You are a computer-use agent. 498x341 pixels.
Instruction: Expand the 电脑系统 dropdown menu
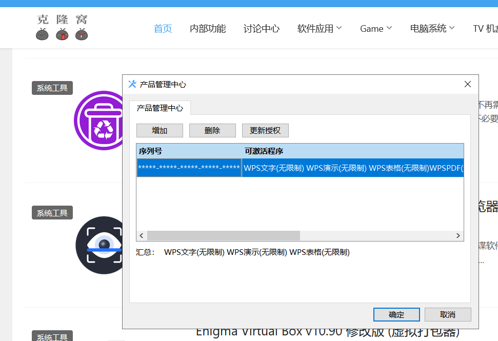432,29
